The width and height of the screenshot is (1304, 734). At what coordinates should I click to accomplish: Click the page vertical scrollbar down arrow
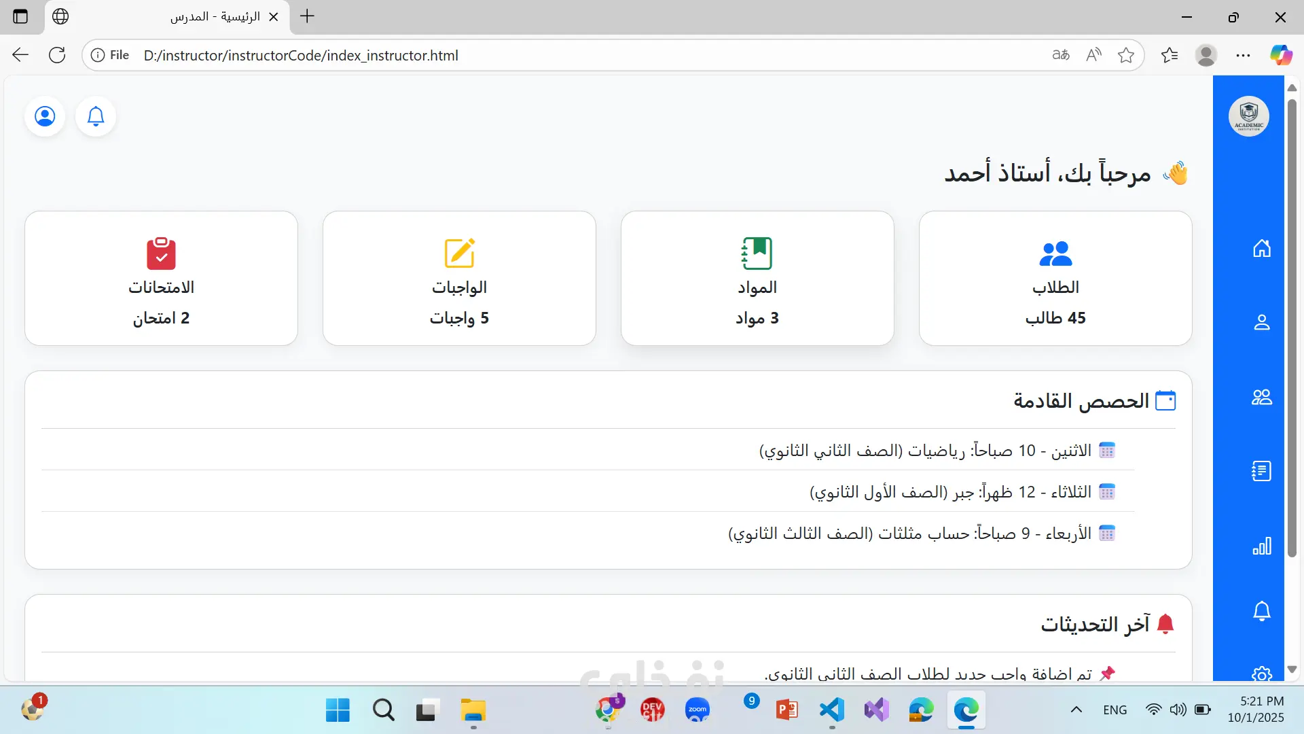tap(1292, 669)
